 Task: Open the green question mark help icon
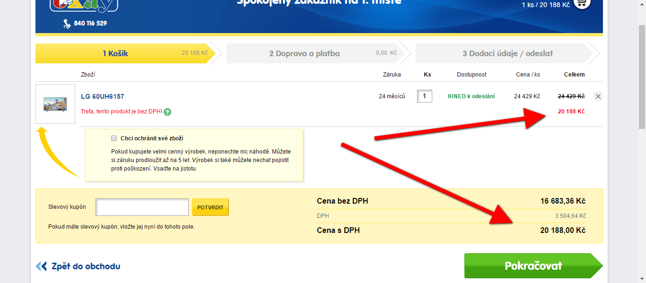(x=167, y=112)
